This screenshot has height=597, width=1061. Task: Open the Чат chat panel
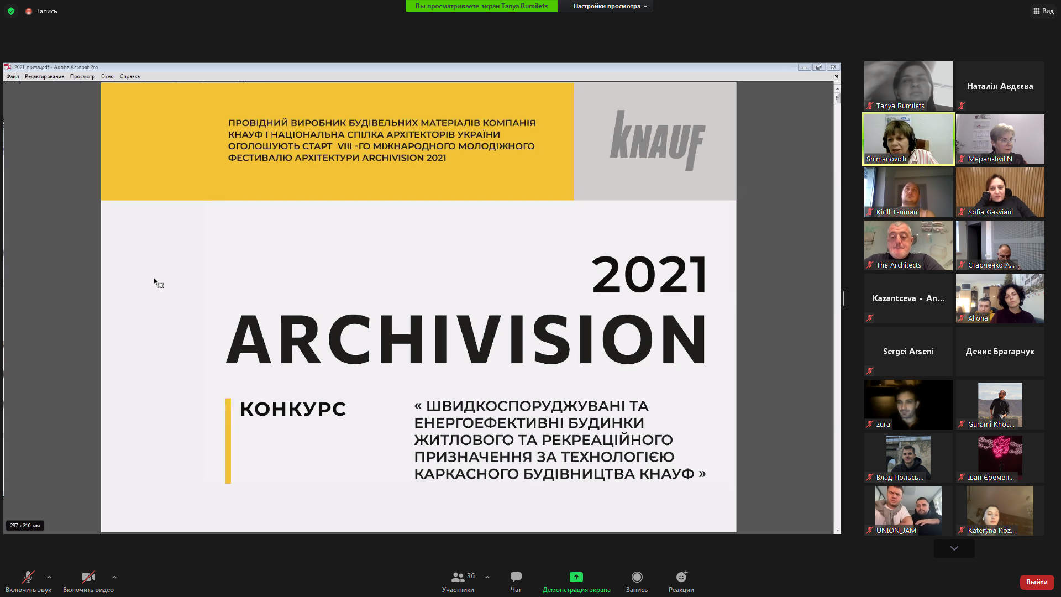tap(516, 582)
